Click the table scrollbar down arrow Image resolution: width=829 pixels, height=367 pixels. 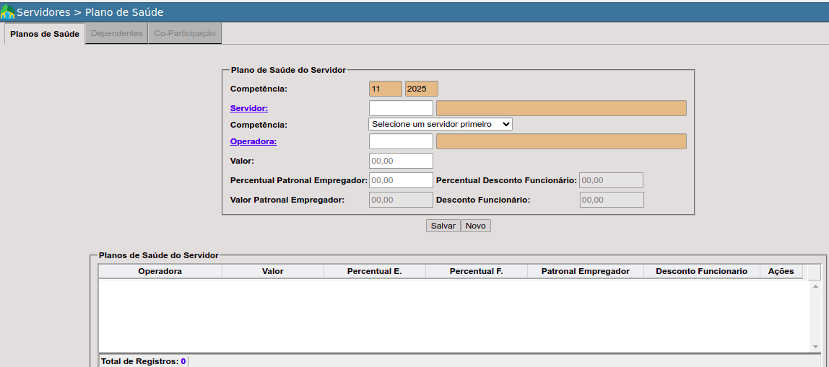tap(815, 347)
